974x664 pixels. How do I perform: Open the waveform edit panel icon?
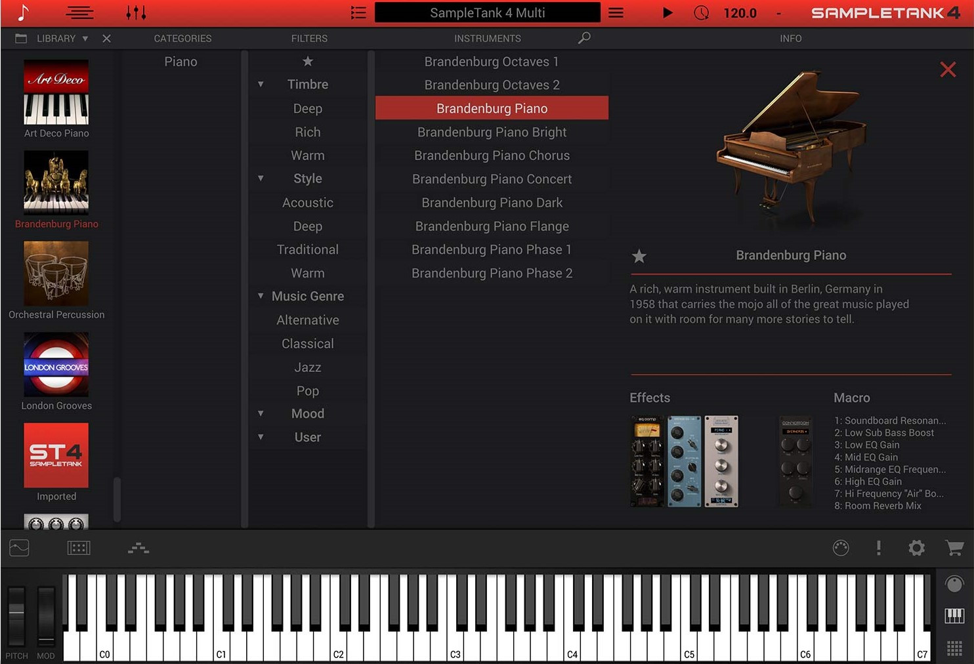(x=19, y=548)
